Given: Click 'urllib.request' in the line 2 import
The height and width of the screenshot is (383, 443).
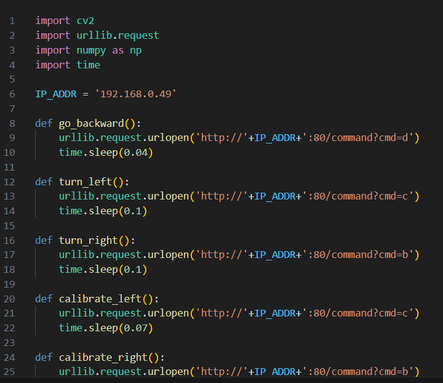Looking at the screenshot, I should (118, 35).
